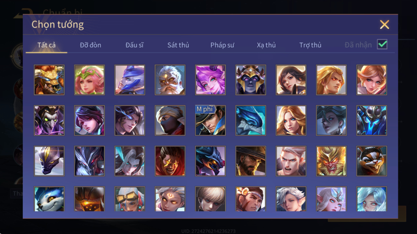This screenshot has height=234, width=417.
Task: Select the blue shark creature hero
Action: 251,120
